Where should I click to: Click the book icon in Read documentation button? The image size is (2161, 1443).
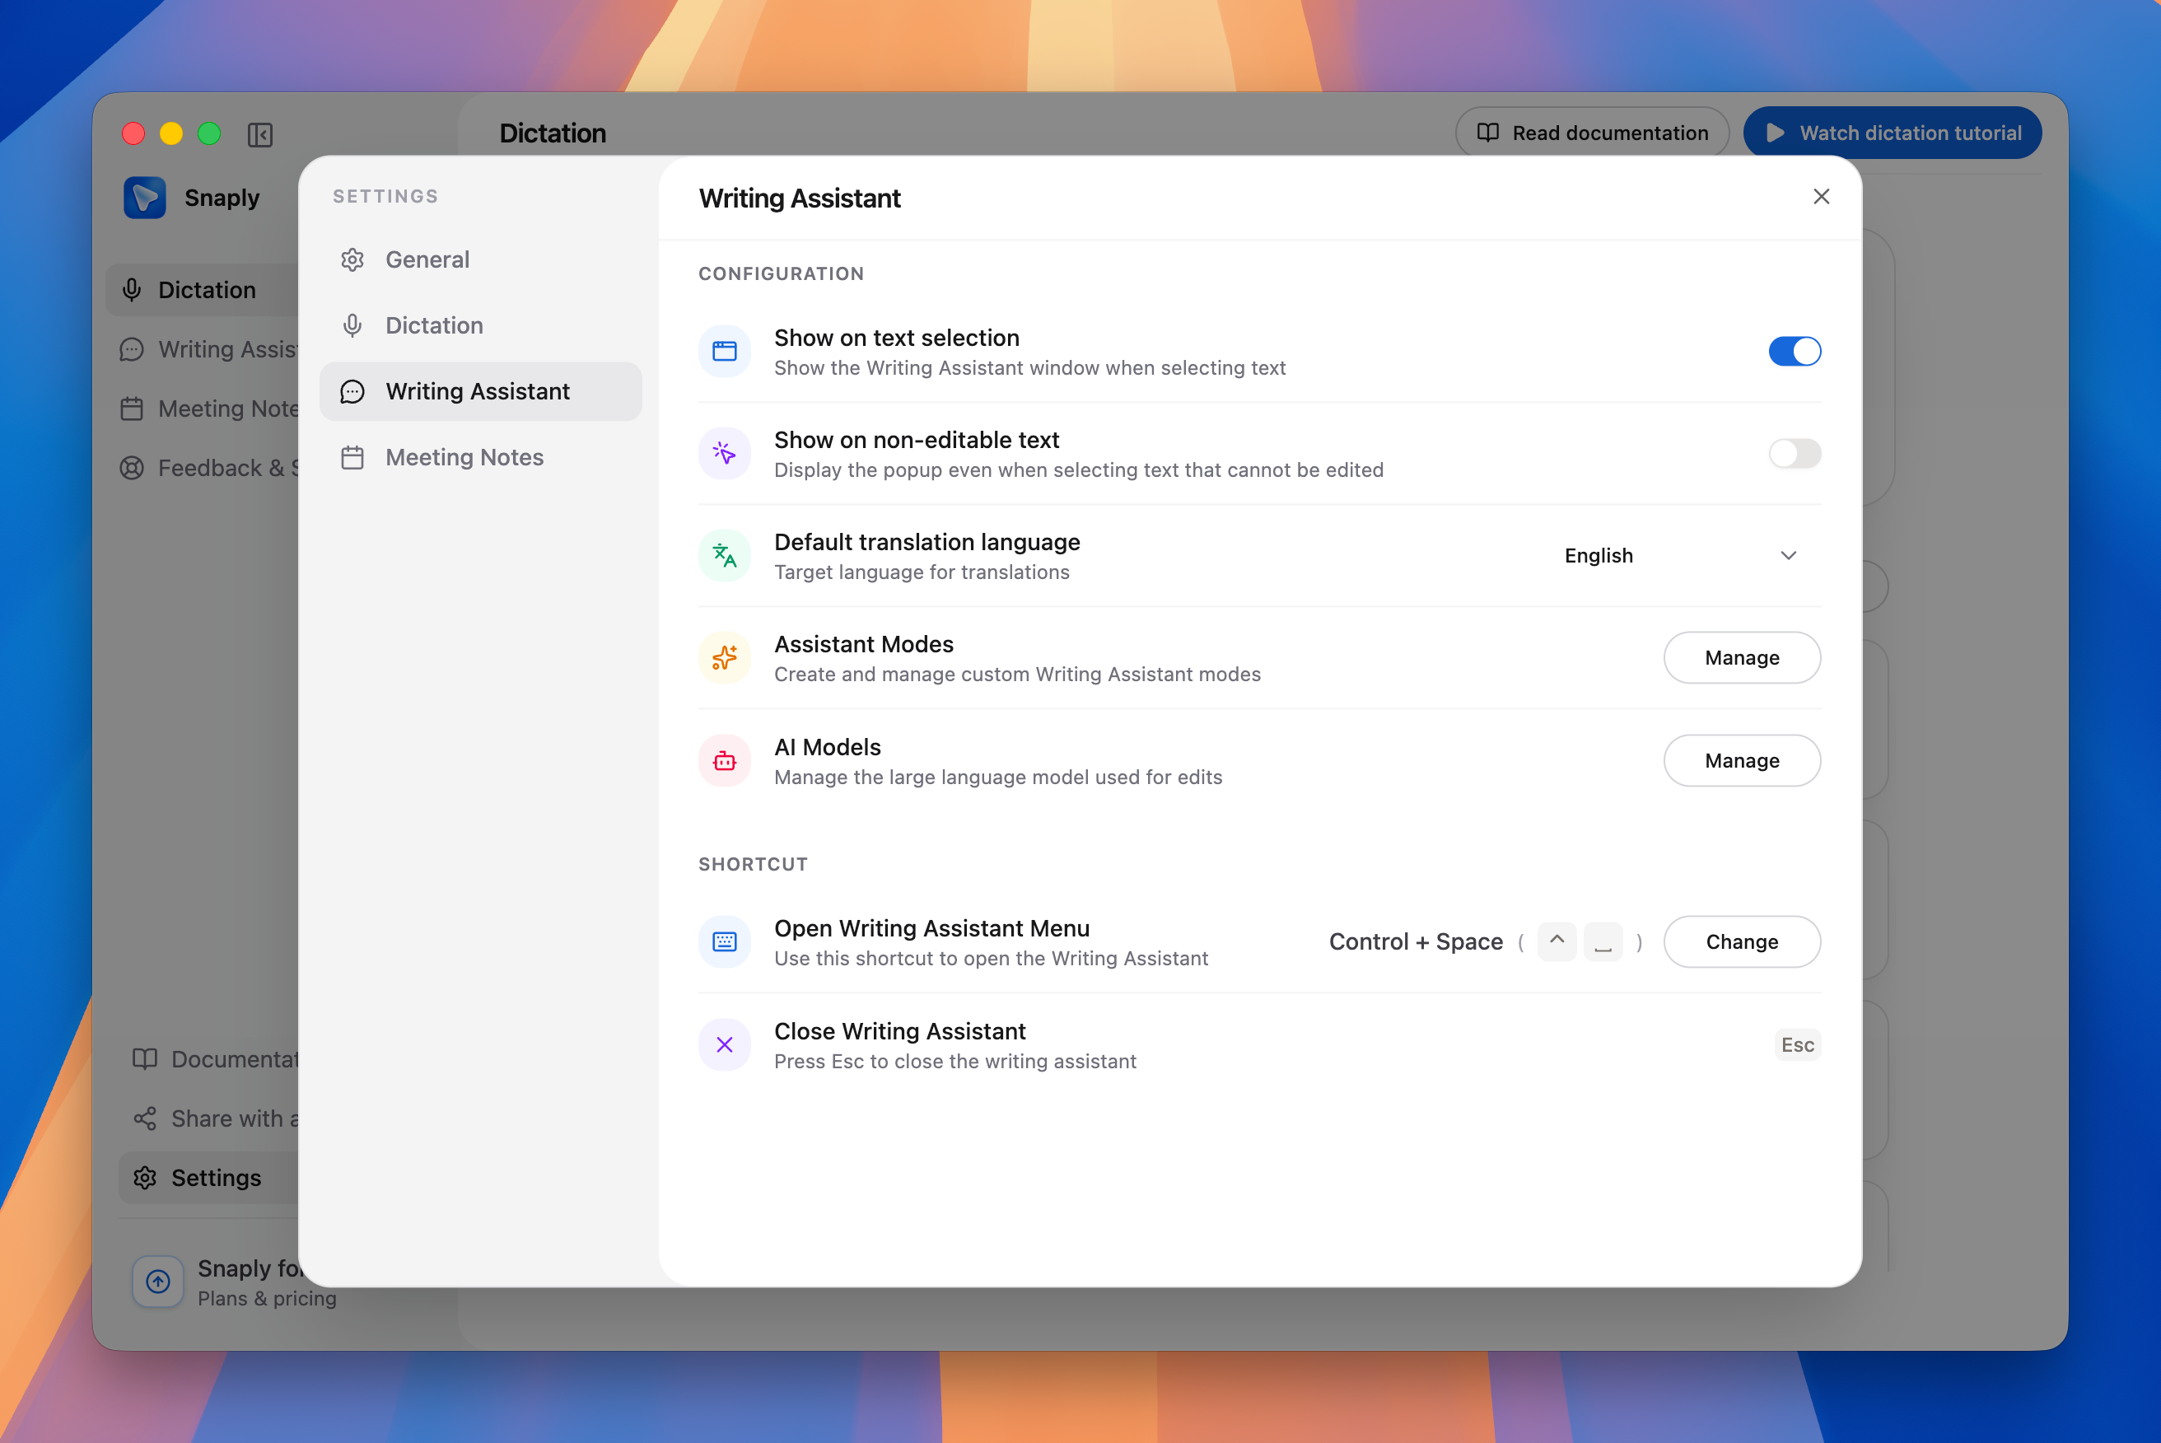pos(1487,133)
